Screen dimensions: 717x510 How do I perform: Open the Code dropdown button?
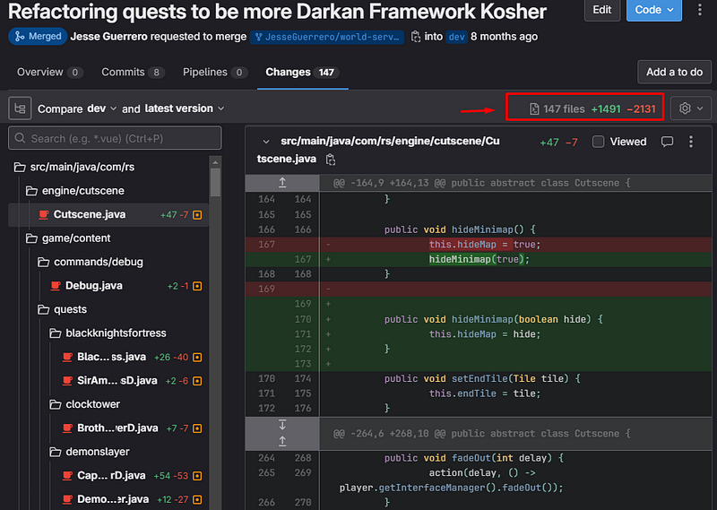click(654, 10)
